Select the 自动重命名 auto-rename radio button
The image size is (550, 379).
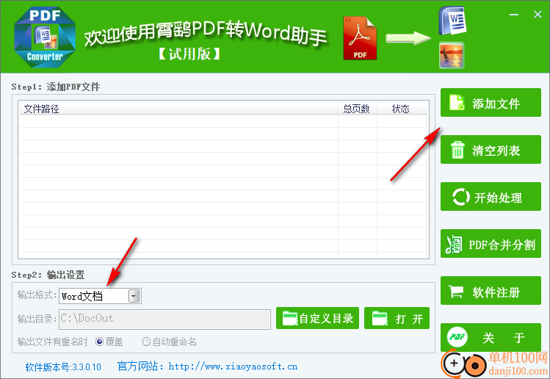[x=146, y=342]
